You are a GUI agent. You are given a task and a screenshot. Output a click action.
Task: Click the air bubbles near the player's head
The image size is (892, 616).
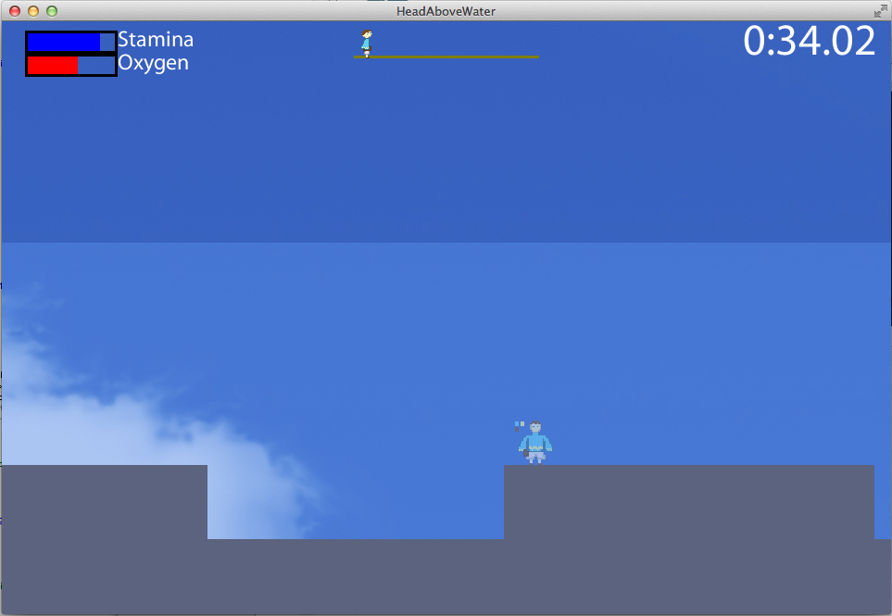coord(520,425)
